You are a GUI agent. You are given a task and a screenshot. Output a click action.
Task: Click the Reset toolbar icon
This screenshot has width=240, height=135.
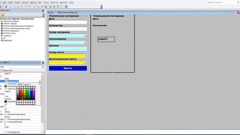tap(42, 7)
